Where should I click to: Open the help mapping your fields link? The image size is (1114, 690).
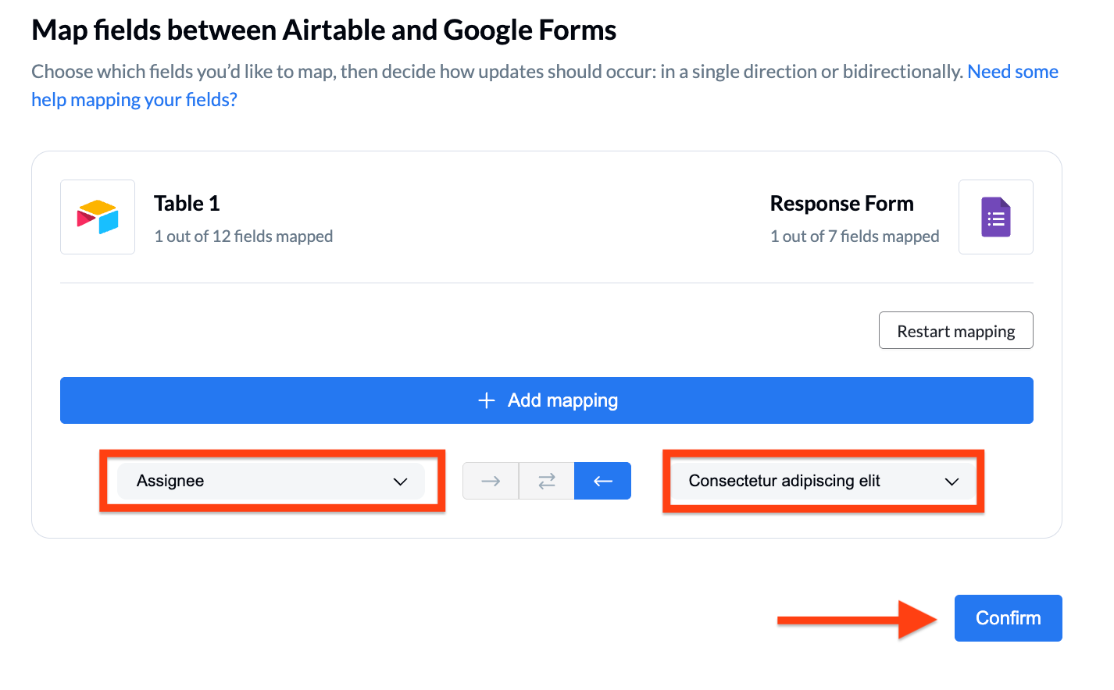[x=134, y=99]
